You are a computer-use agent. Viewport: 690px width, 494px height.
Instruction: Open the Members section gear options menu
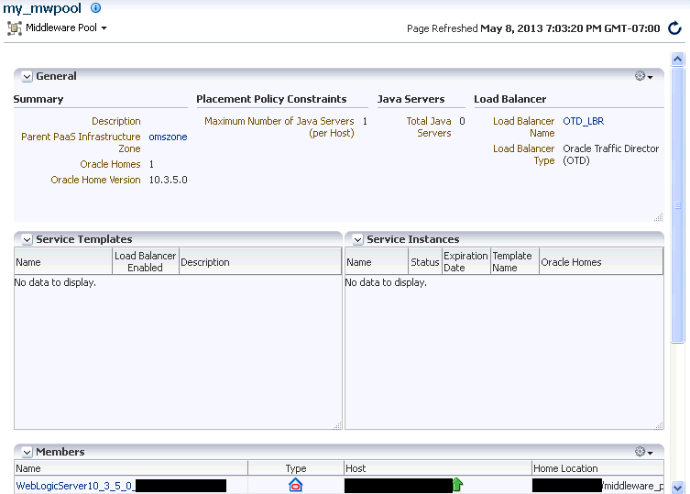[643, 452]
